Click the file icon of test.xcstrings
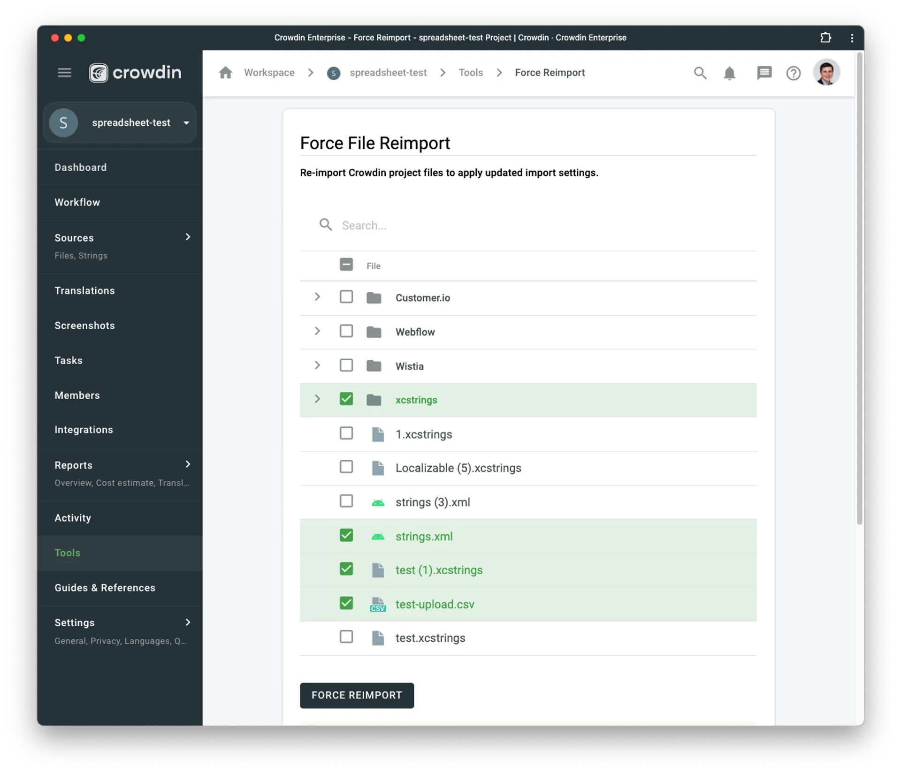Image resolution: width=901 pixels, height=774 pixels. [378, 638]
